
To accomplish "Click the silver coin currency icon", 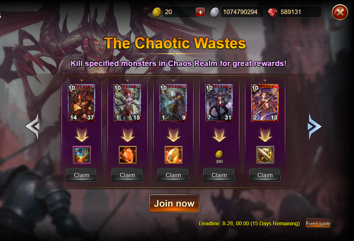I will click(214, 12).
